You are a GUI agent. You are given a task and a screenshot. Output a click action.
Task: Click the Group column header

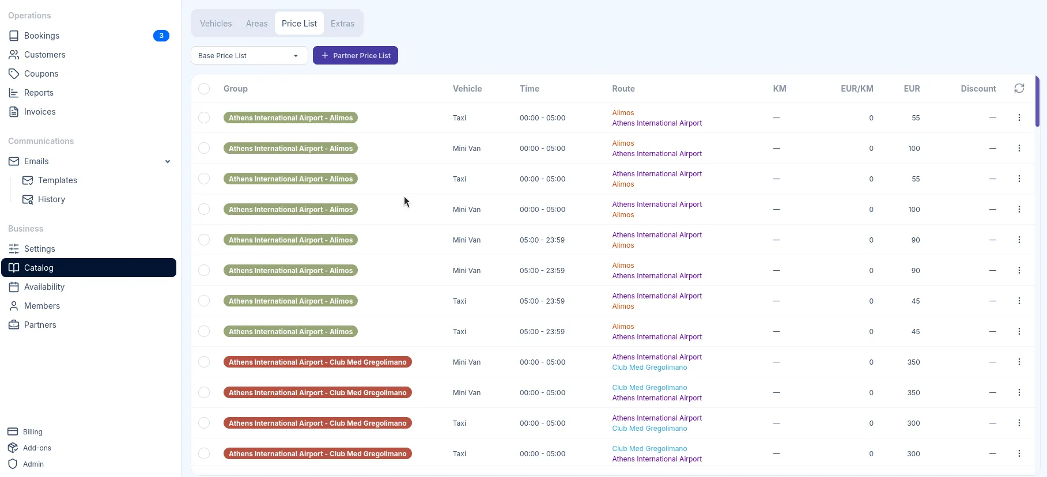[x=236, y=89]
